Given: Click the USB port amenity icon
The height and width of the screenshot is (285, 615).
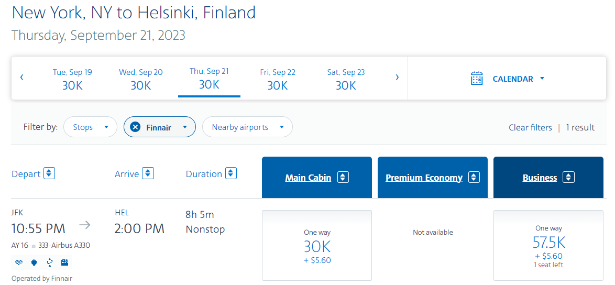Looking at the screenshot, I should (x=49, y=262).
